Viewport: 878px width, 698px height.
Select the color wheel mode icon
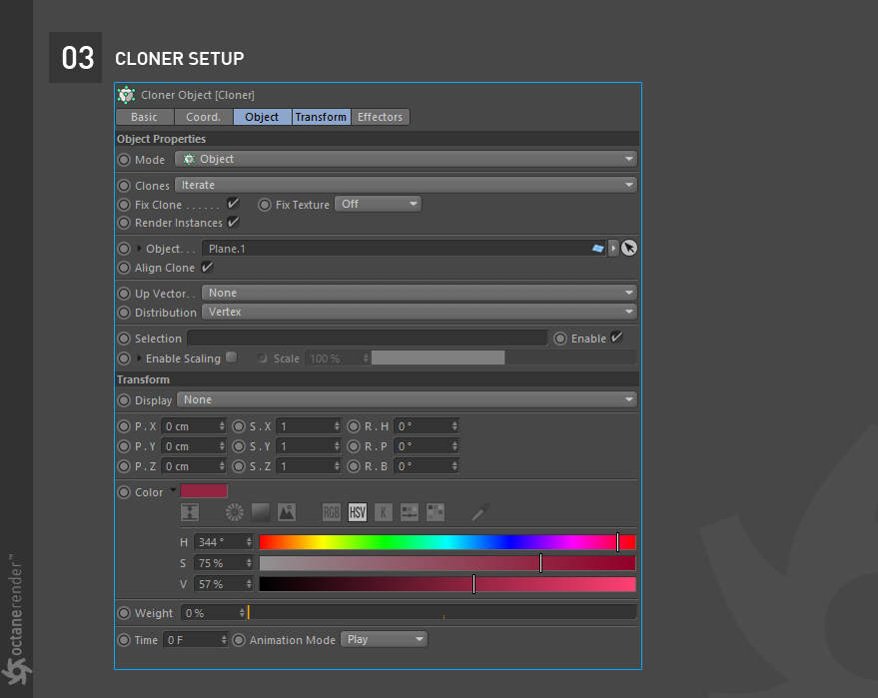235,512
